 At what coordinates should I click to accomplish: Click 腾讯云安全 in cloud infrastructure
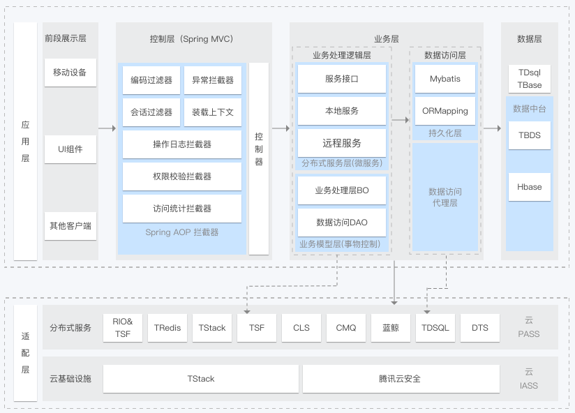pyautogui.click(x=401, y=378)
